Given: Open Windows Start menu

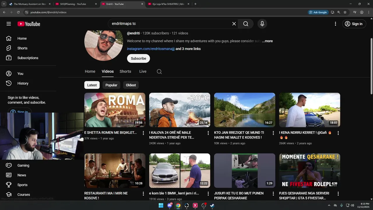Looking at the screenshot, I should click(161, 205).
